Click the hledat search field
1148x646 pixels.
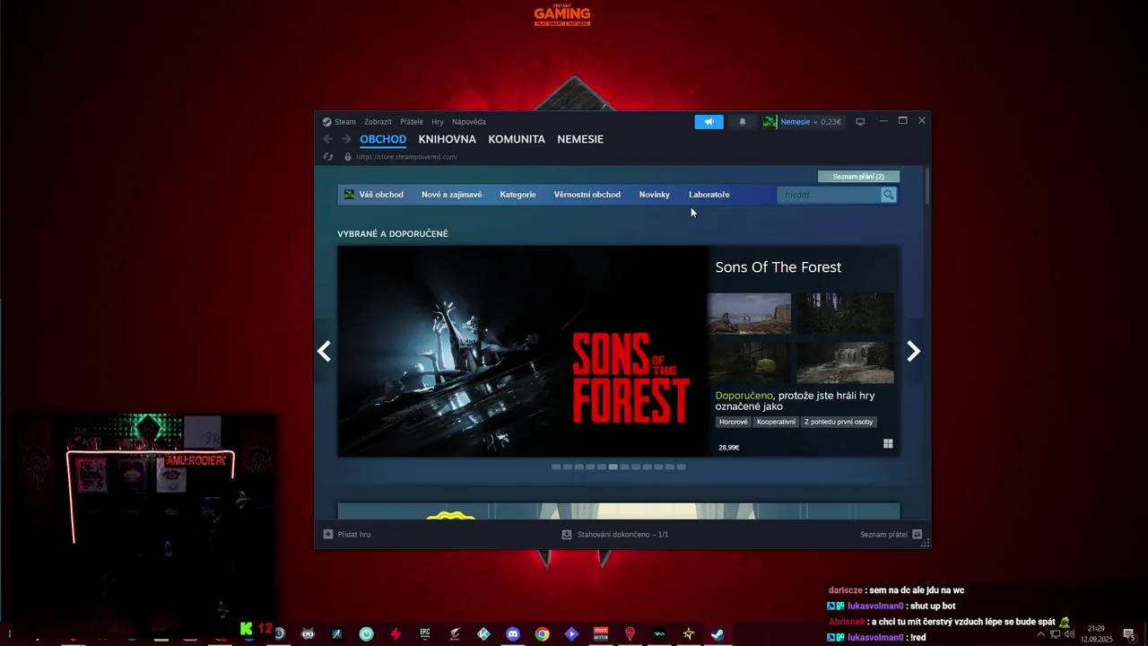[x=829, y=195]
